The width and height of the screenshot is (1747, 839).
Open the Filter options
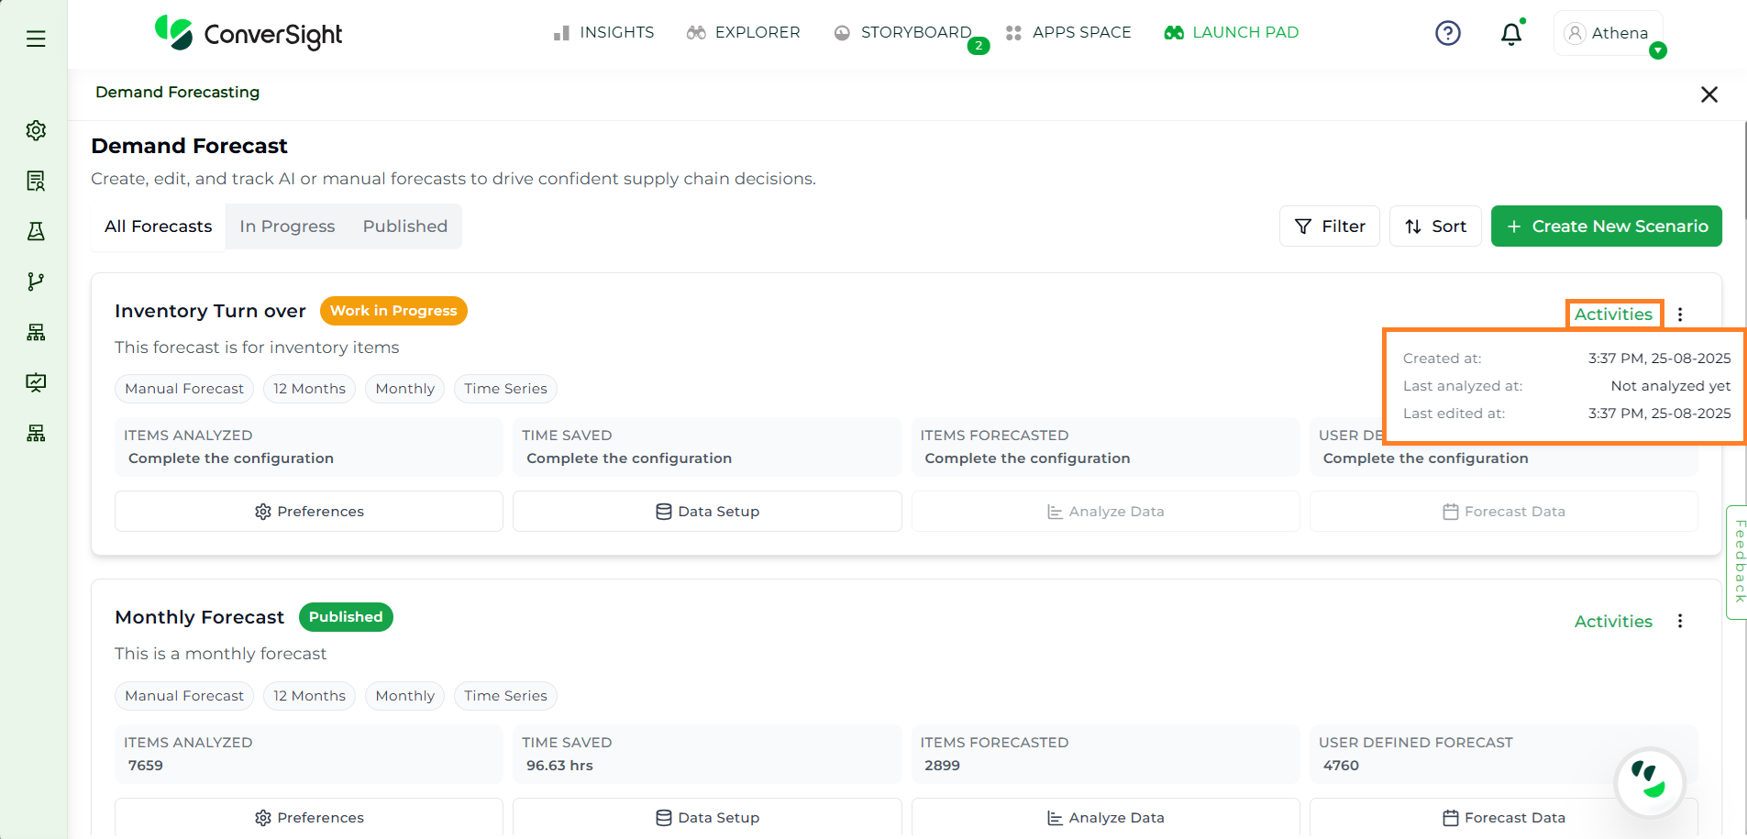(1329, 226)
